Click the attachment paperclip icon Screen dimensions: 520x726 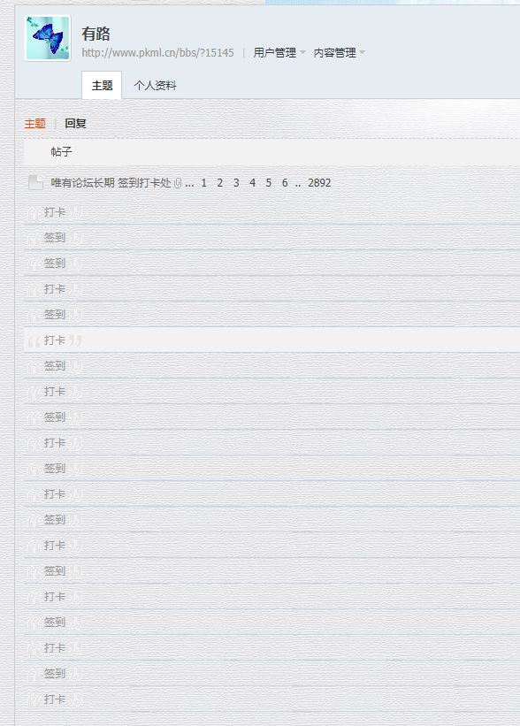point(178,183)
